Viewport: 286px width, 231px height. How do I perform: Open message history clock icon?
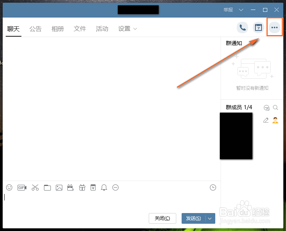tap(213, 187)
